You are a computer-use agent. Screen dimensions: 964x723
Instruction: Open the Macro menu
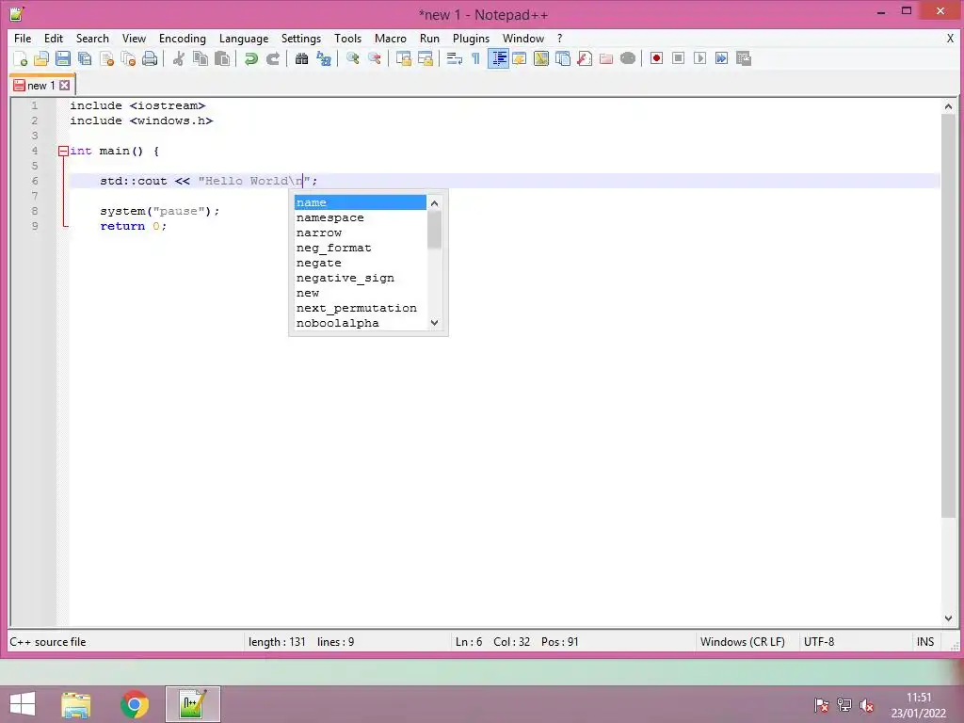391,38
